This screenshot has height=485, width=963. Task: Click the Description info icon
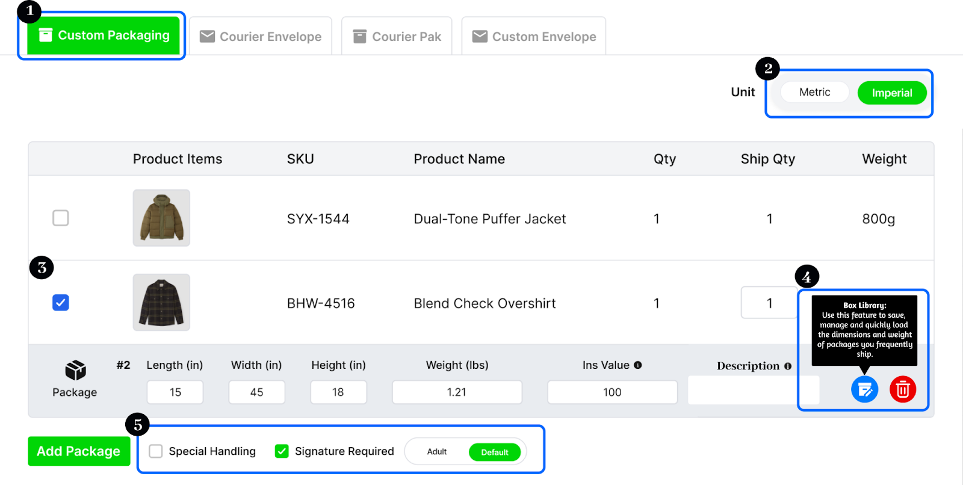click(x=788, y=366)
